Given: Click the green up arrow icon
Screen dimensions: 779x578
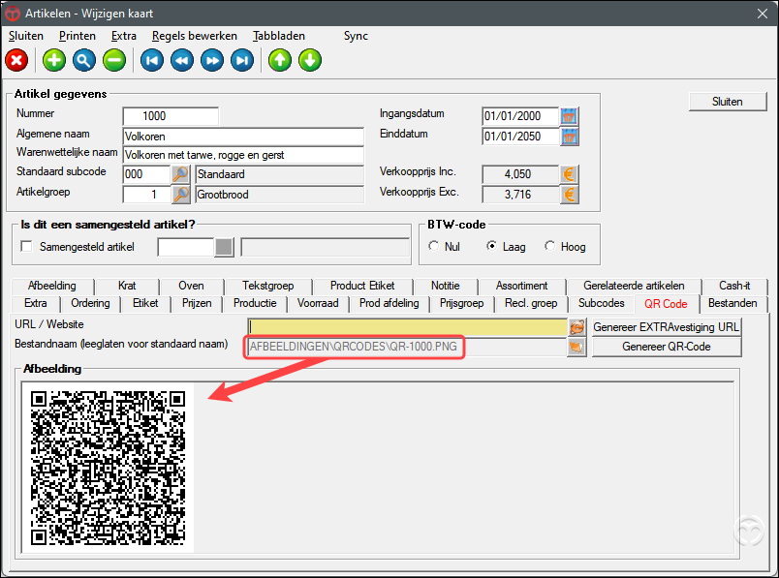Looking at the screenshot, I should coord(280,61).
